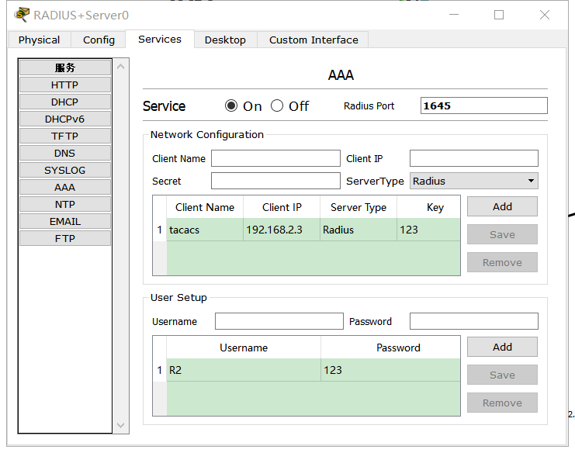Switch to the Config tab

pos(99,40)
